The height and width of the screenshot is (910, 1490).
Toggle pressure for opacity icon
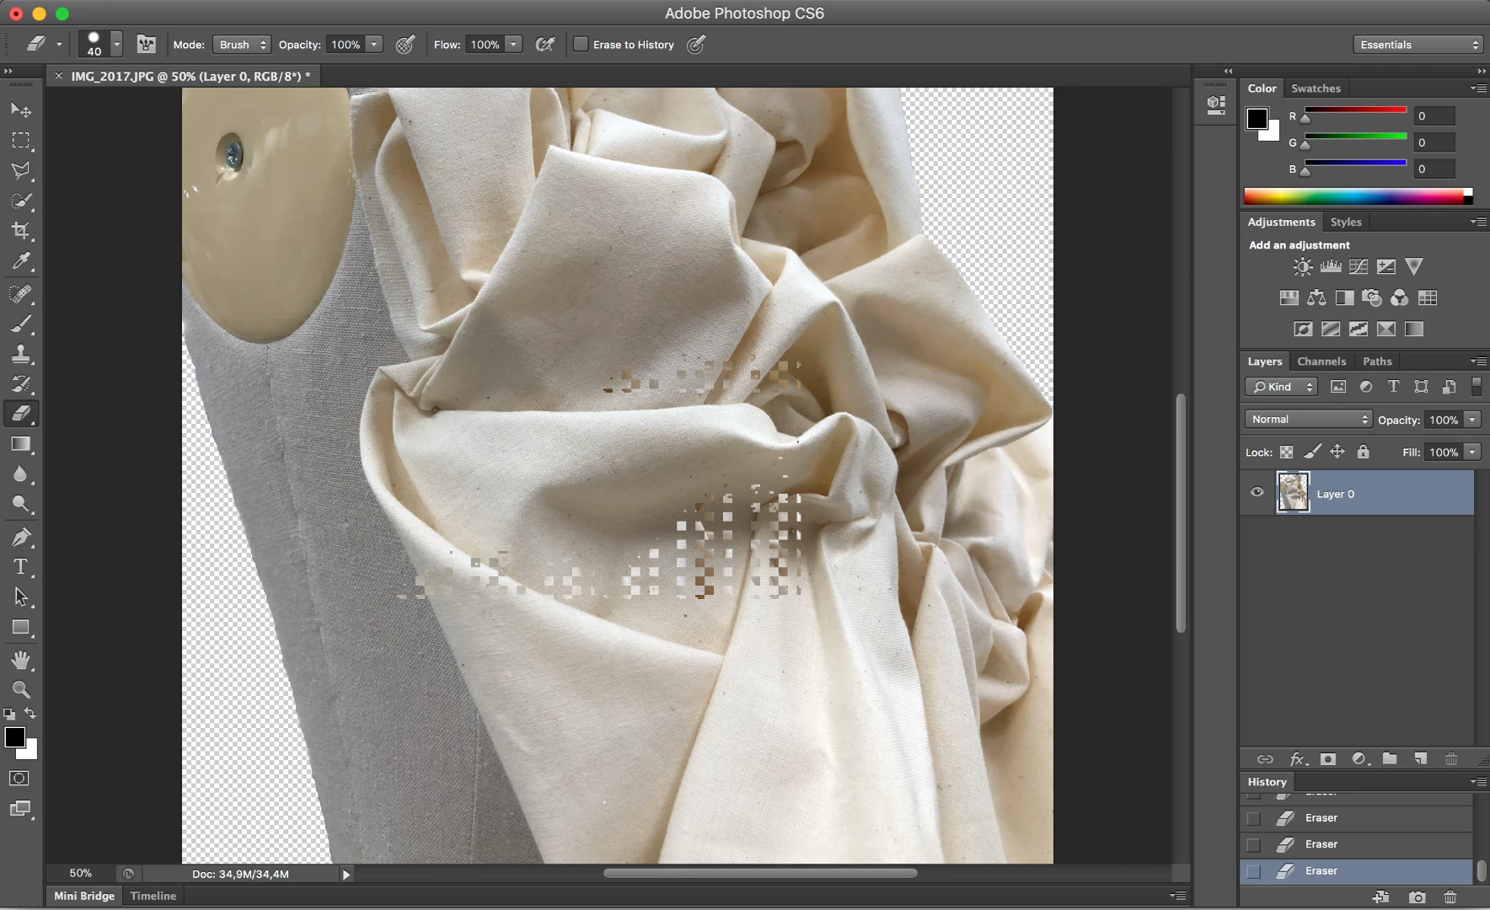405,45
